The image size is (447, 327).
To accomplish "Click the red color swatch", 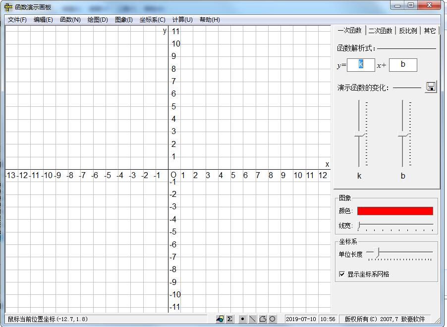I will (395, 210).
